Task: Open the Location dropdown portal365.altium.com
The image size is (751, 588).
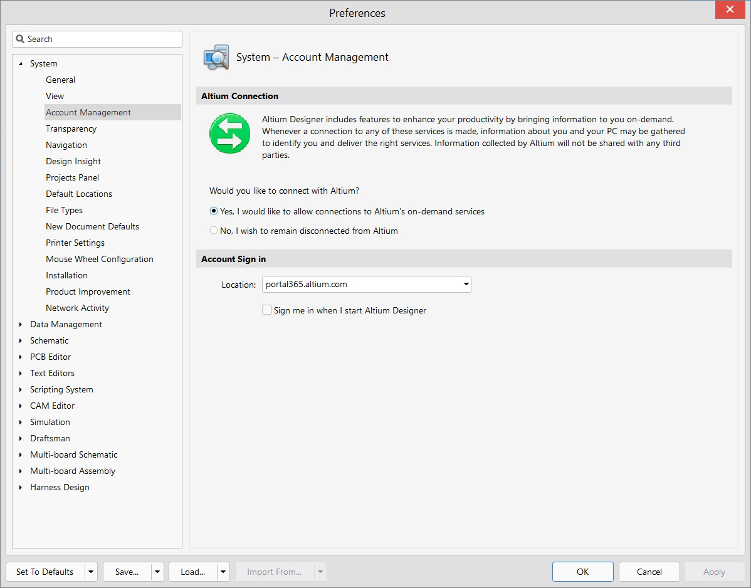Action: click(x=366, y=284)
